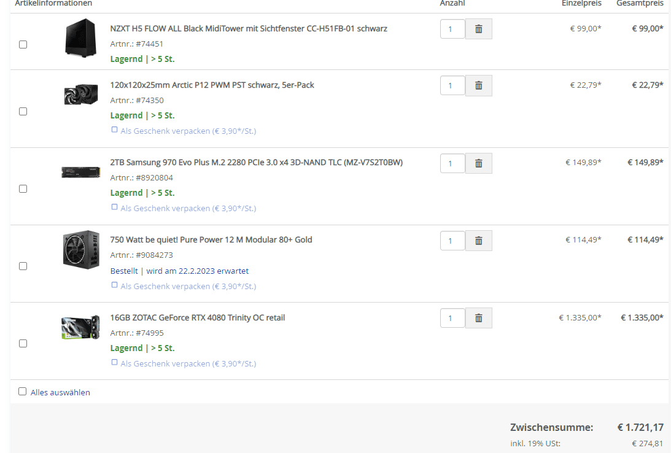This screenshot has height=453, width=671.
Task: Click the Anzahl column header
Action: tap(452, 4)
